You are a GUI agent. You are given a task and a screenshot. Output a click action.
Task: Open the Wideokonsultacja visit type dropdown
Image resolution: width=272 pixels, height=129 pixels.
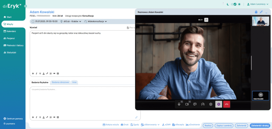click(95, 21)
